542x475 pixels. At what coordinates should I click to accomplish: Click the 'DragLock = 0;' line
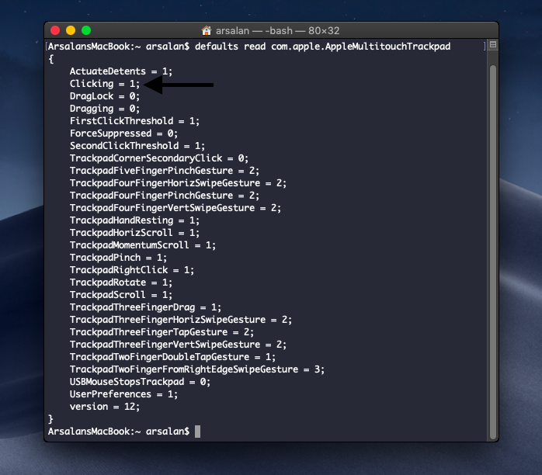pos(105,96)
